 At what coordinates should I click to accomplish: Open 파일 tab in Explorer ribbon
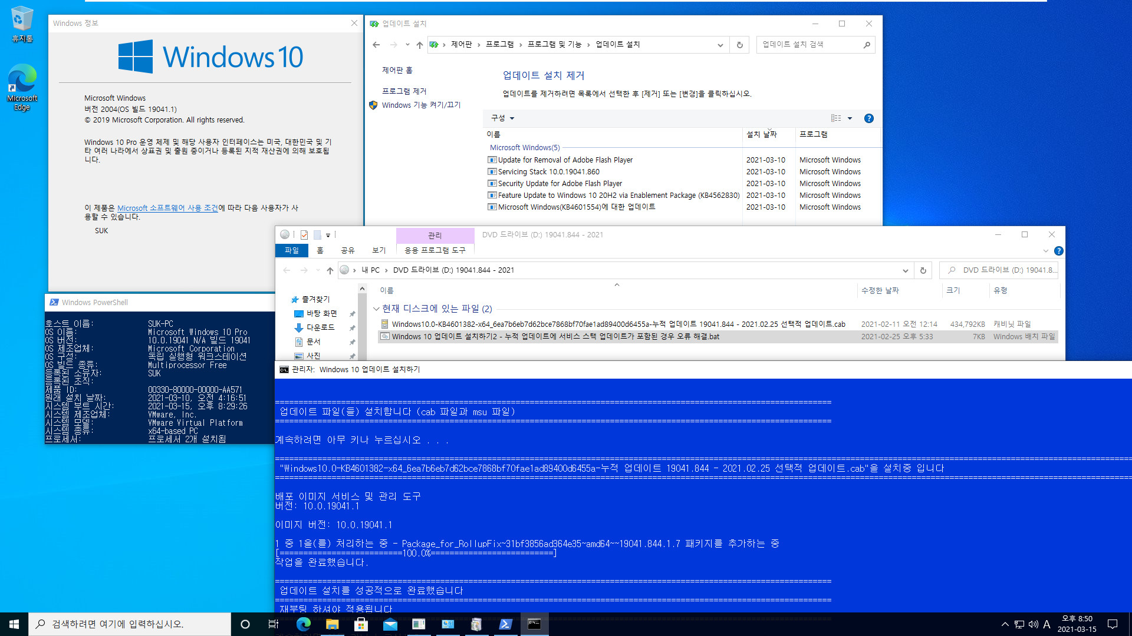292,250
